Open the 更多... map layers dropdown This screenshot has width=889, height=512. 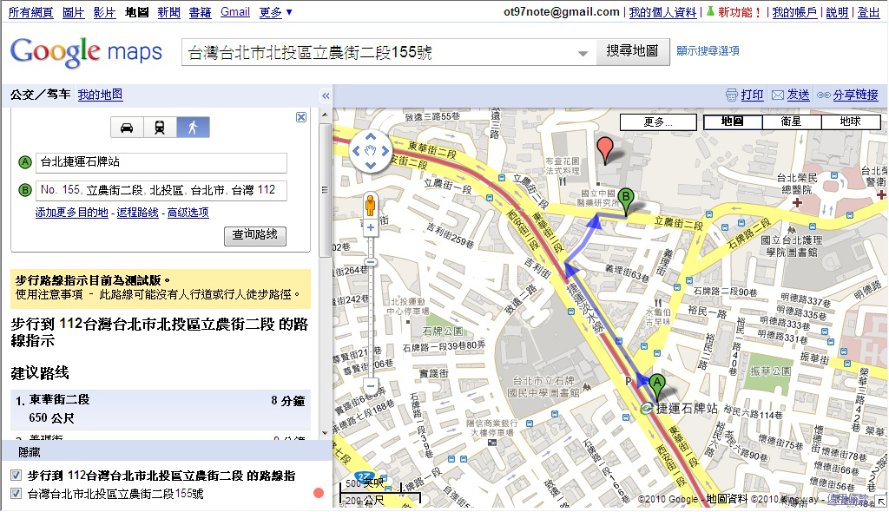point(658,121)
